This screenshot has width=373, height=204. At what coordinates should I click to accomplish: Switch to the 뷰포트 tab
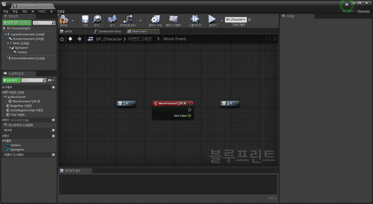74,31
